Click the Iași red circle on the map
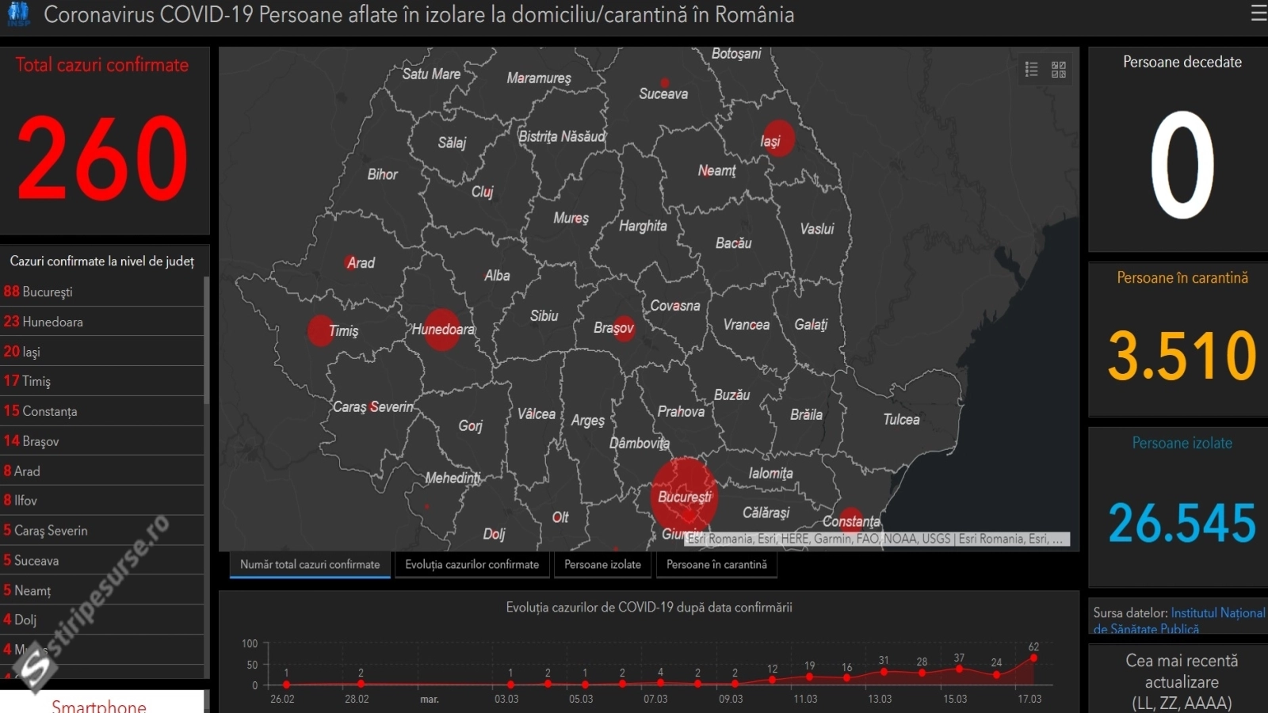Screen dimensions: 1268x713 tap(778, 138)
